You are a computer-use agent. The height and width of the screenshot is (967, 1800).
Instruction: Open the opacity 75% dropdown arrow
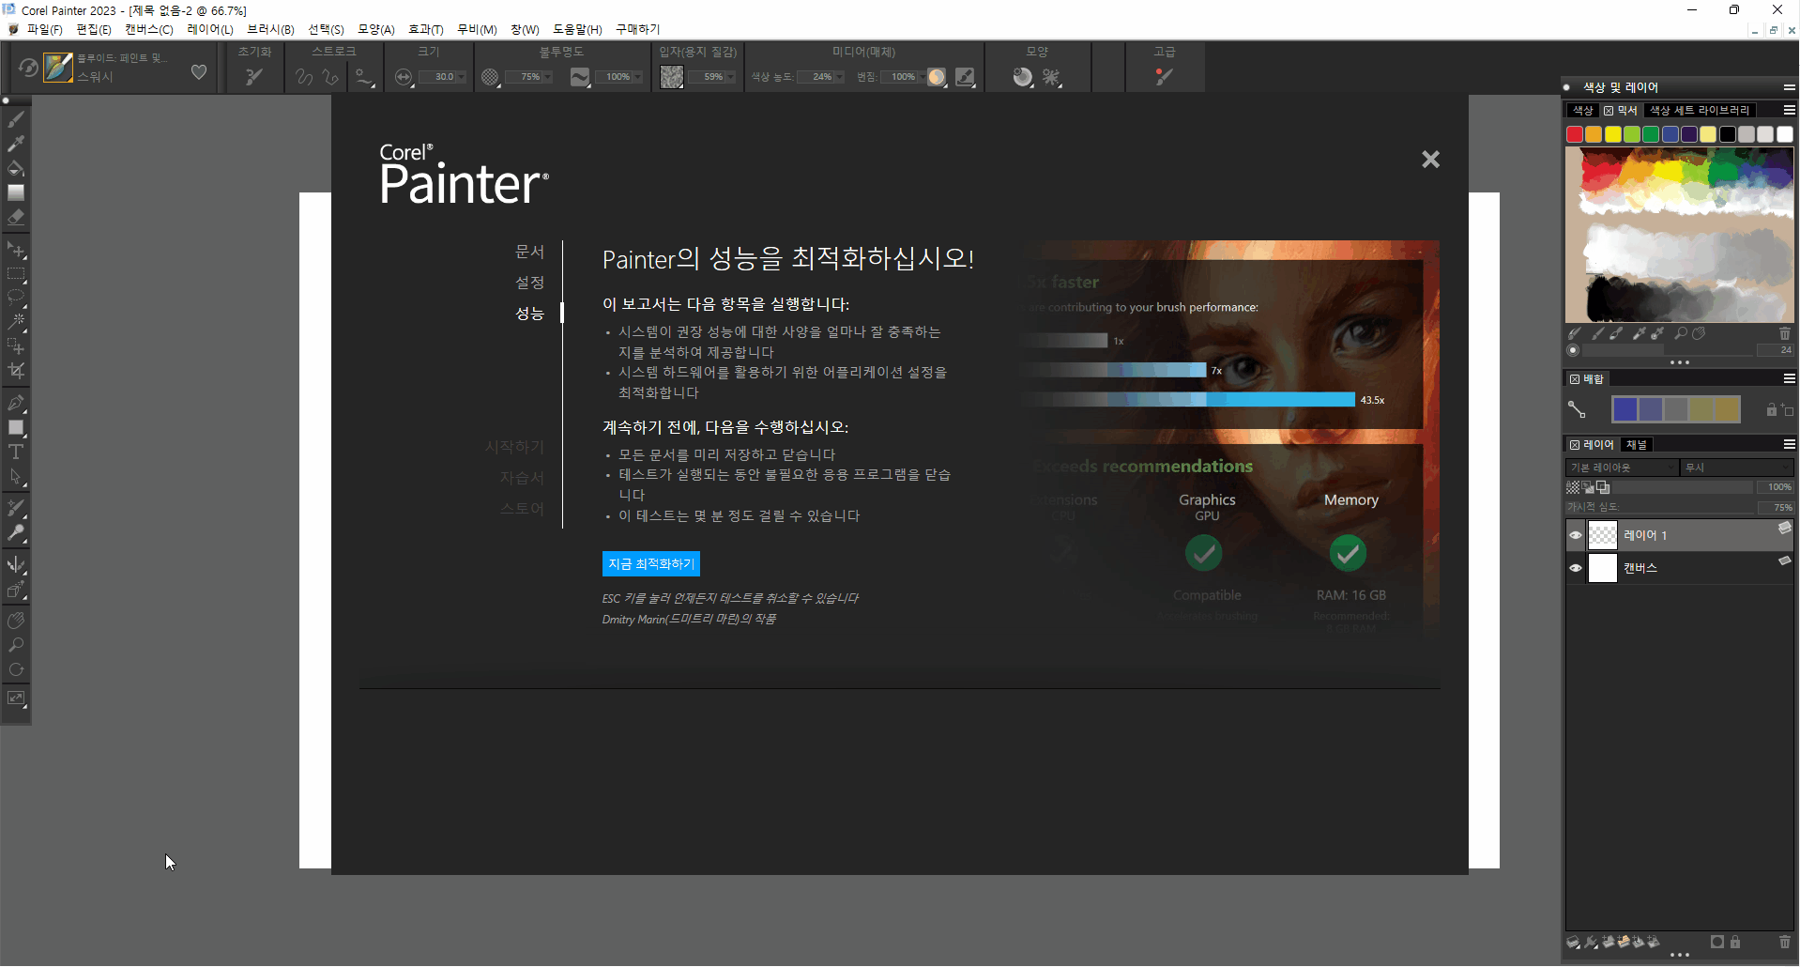coord(547,77)
